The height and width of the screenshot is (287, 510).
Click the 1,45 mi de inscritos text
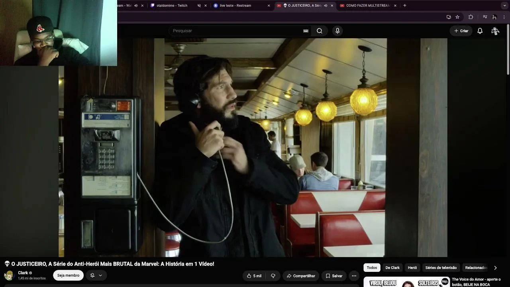pos(32,278)
